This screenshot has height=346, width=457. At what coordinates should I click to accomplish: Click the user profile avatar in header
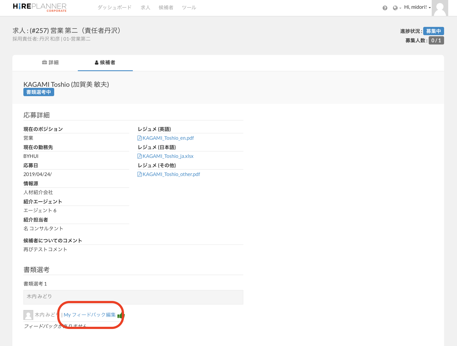point(440,8)
